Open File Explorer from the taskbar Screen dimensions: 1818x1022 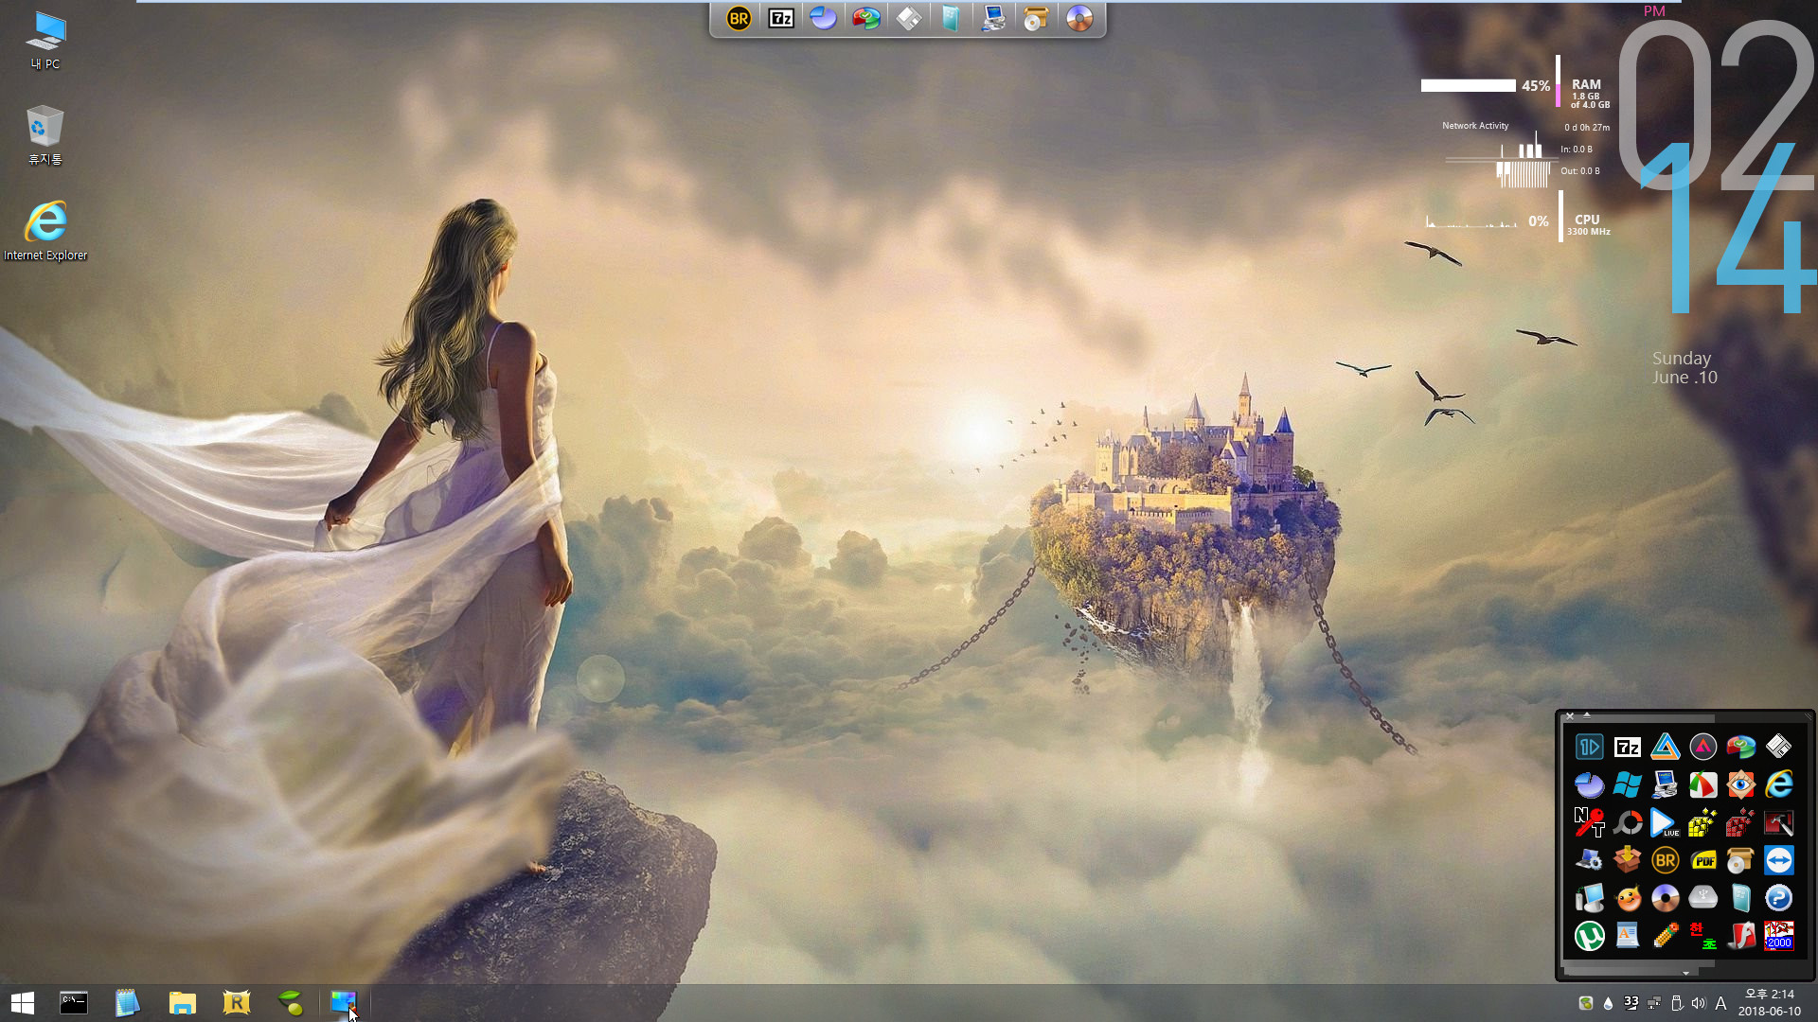(182, 1003)
